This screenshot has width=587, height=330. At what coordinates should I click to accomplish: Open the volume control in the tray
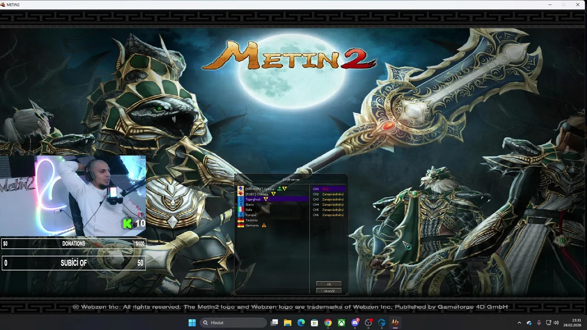tap(556, 323)
